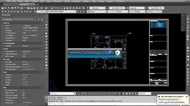Select the Line draw tool
This screenshot has width=190, height=106.
[x=46, y=16]
